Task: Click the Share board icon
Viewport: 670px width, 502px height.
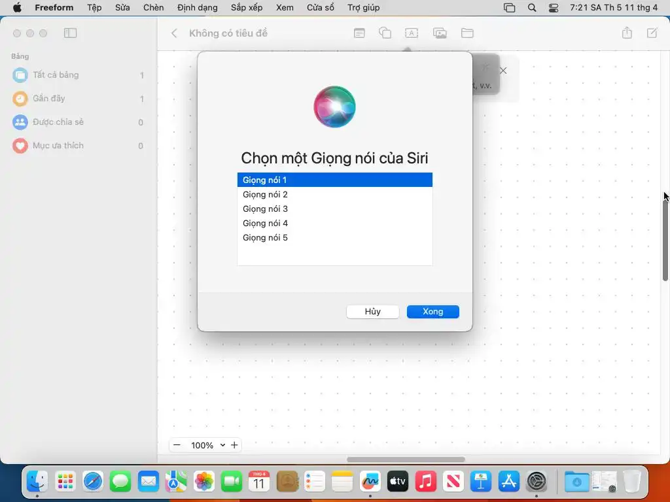Action: coord(627,33)
